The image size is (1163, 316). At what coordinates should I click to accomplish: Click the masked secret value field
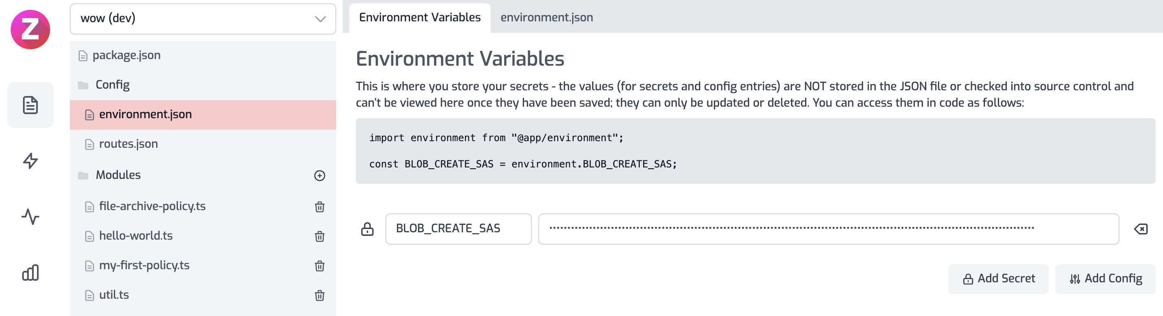(828, 229)
